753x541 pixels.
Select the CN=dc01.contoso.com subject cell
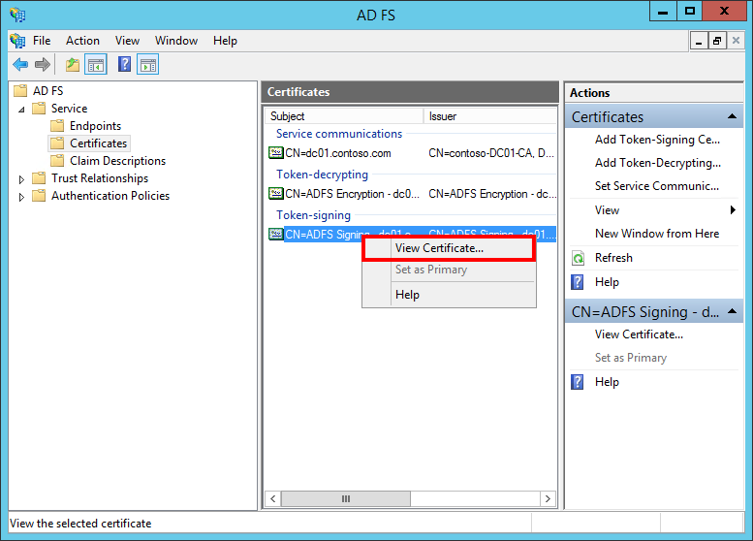click(x=338, y=153)
